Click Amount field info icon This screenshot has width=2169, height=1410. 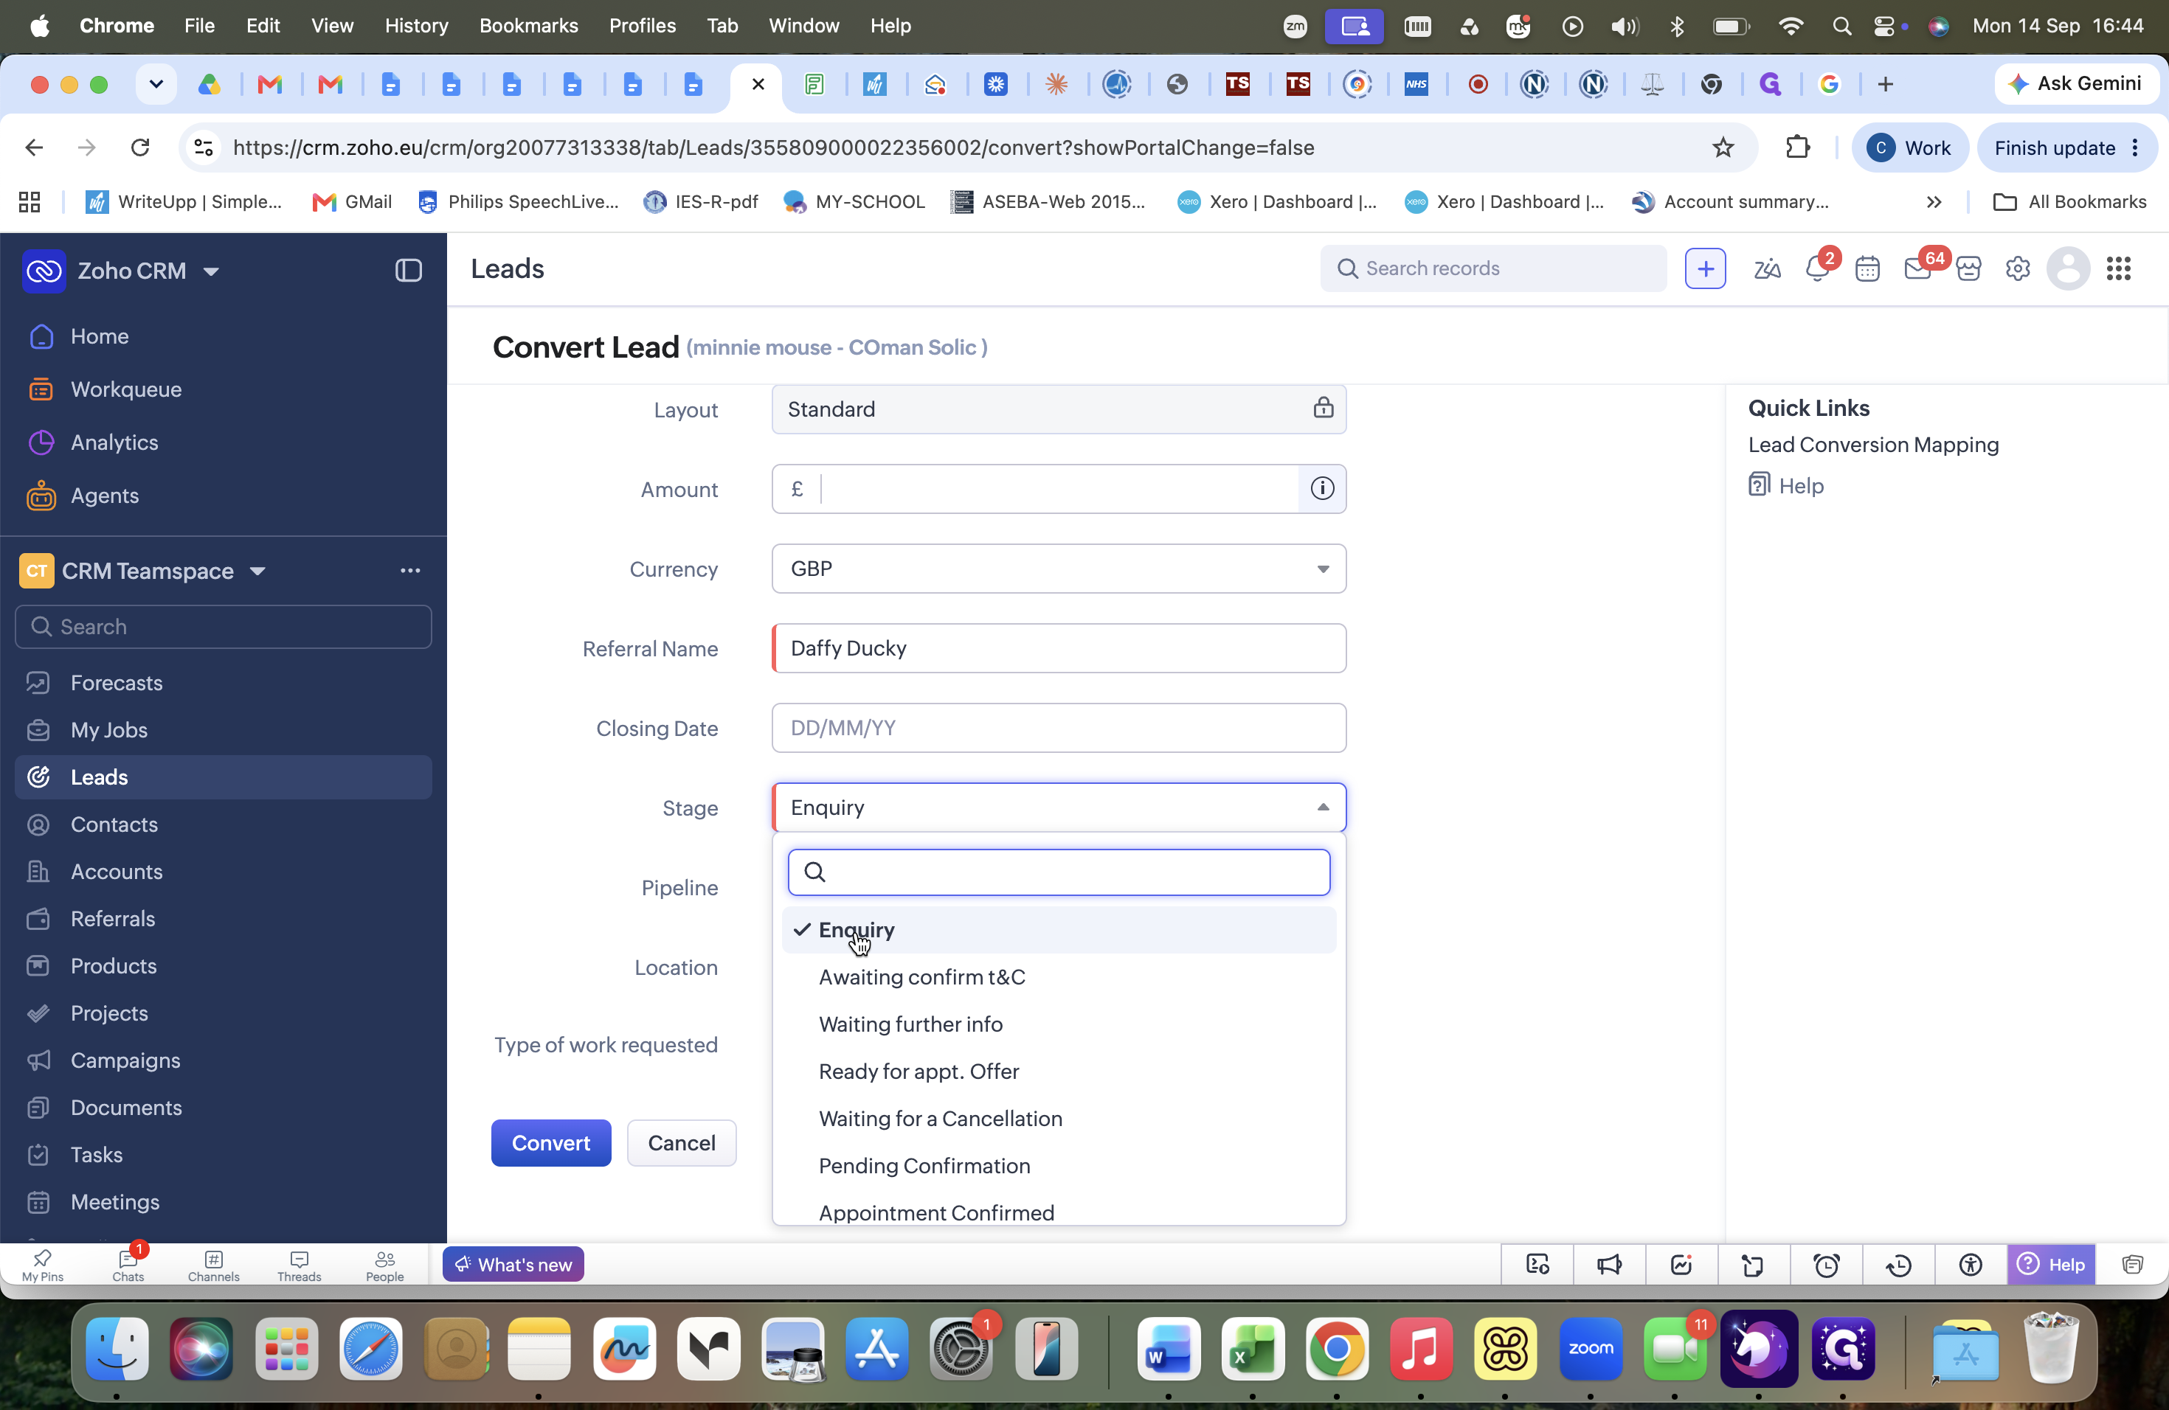click(x=1322, y=489)
